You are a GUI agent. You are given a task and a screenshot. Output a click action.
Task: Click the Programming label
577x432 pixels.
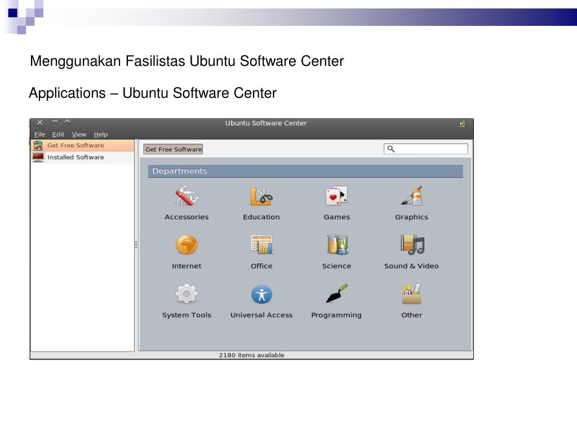pyautogui.click(x=336, y=315)
